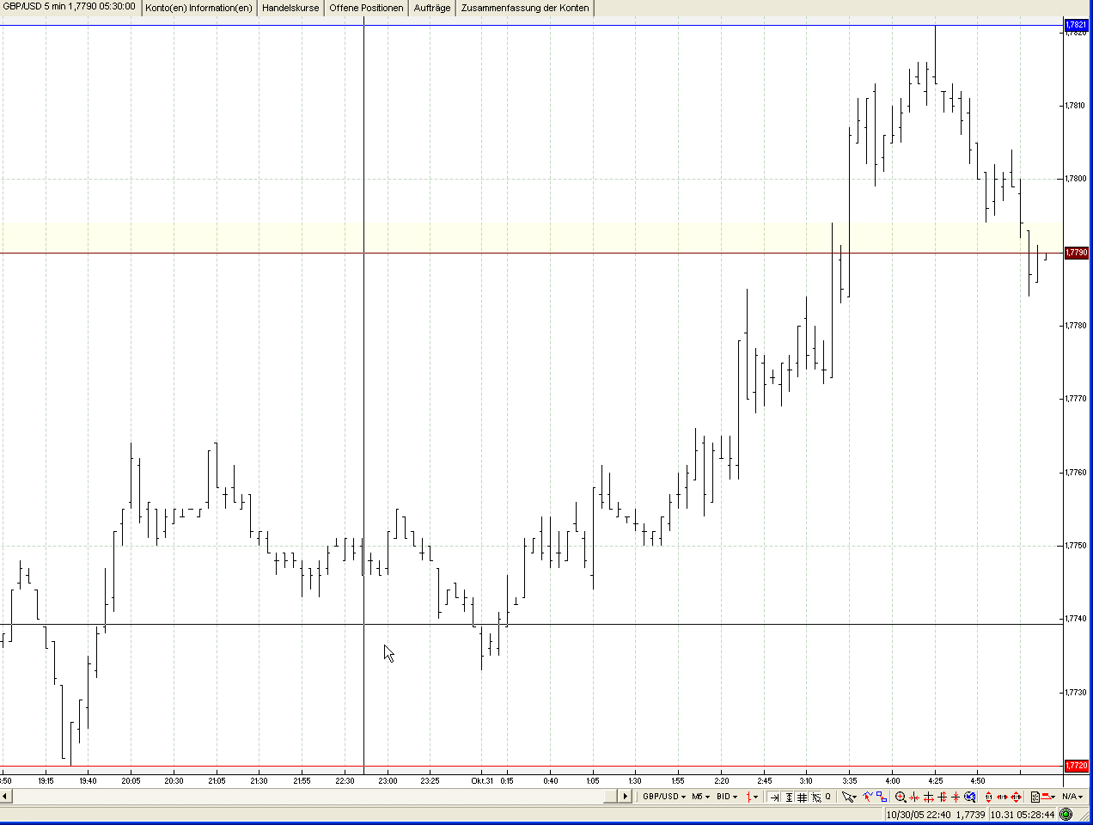Viewport: 1093px width, 825px height.
Task: Toggle the chart grid button
Action: pos(802,797)
